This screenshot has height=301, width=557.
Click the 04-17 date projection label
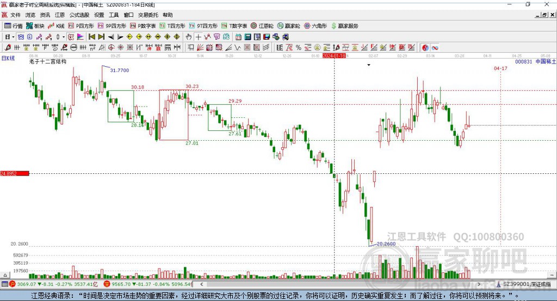point(500,68)
